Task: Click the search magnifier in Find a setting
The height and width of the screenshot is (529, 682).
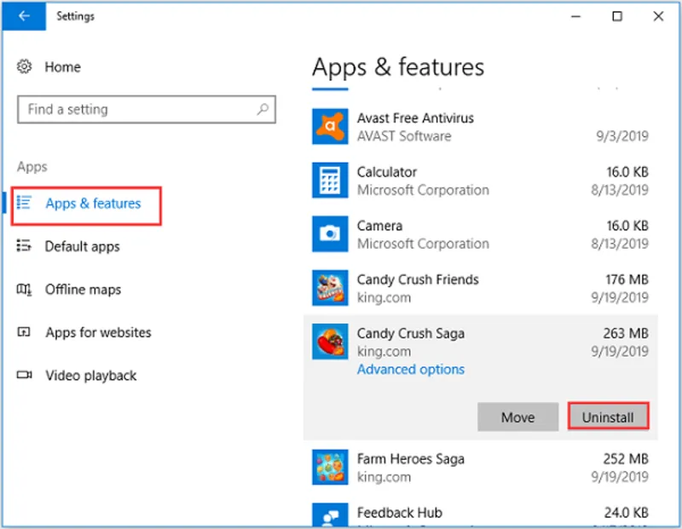Action: (x=263, y=109)
